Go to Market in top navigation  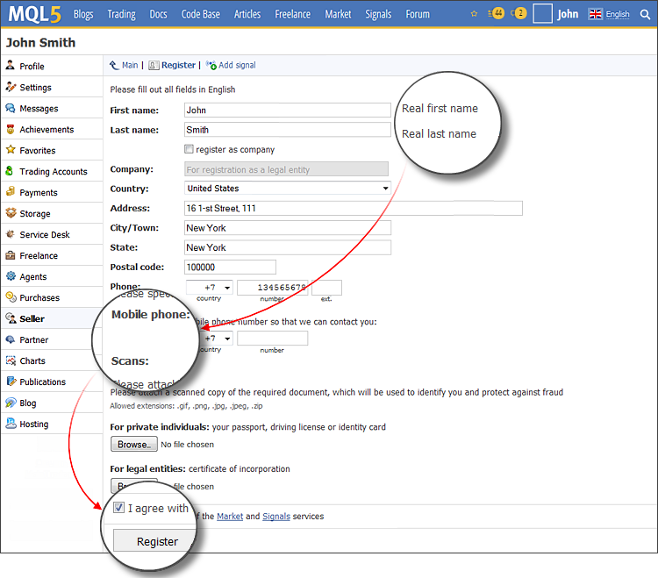338,14
